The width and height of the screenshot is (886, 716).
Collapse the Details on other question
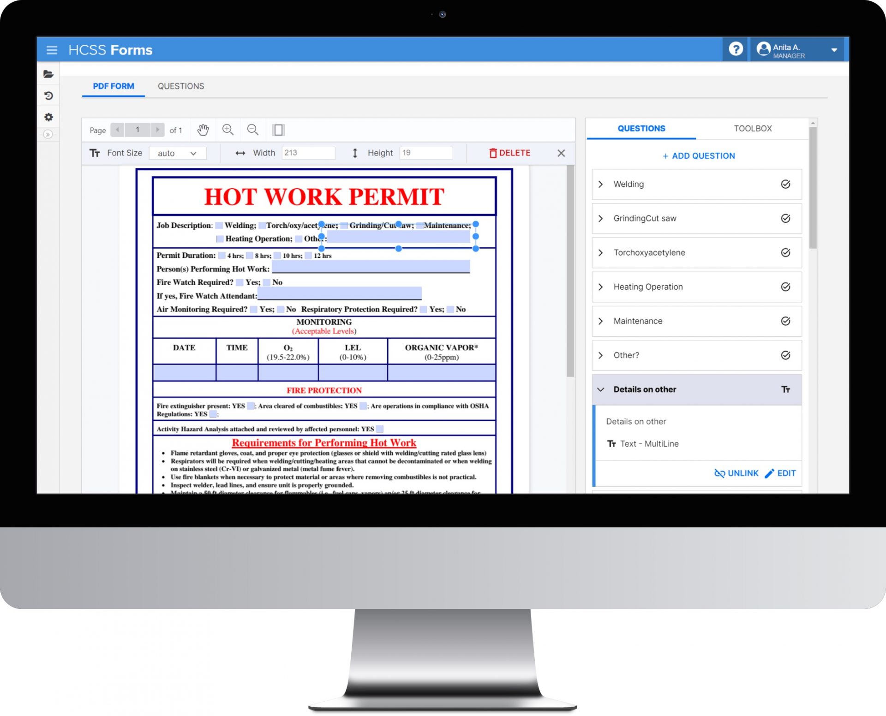pos(600,389)
